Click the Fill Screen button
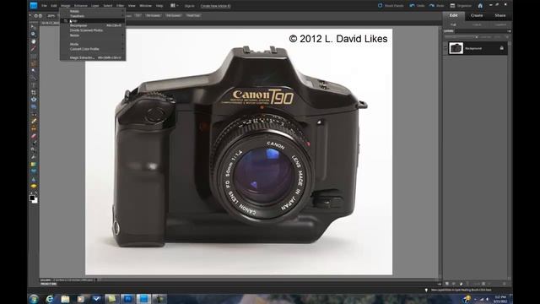This screenshot has height=304, width=540. pyautogui.click(x=174, y=15)
